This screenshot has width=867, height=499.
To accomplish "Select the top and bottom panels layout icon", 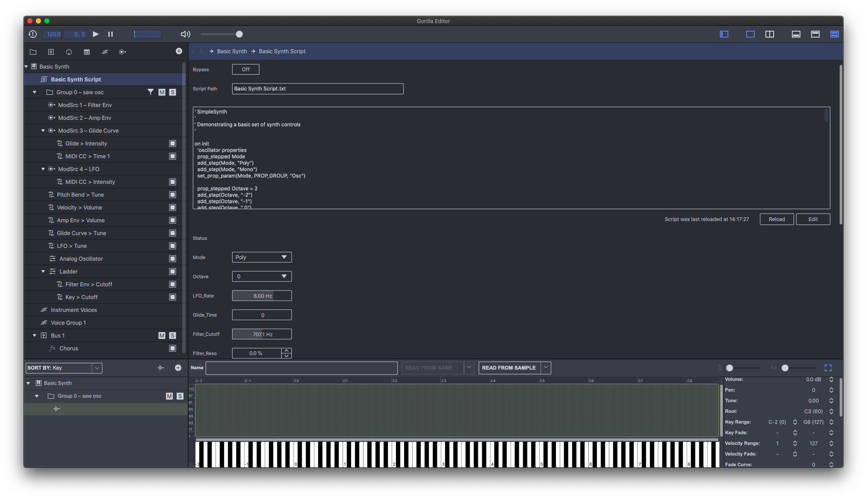I will [835, 34].
